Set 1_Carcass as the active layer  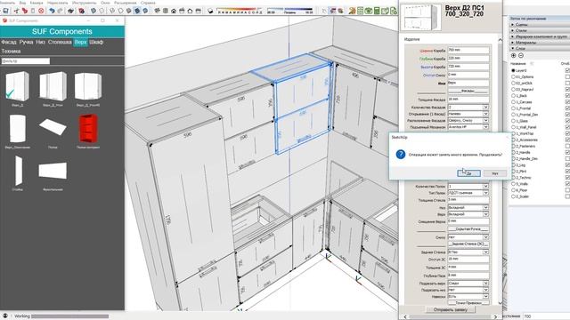pyautogui.click(x=513, y=102)
